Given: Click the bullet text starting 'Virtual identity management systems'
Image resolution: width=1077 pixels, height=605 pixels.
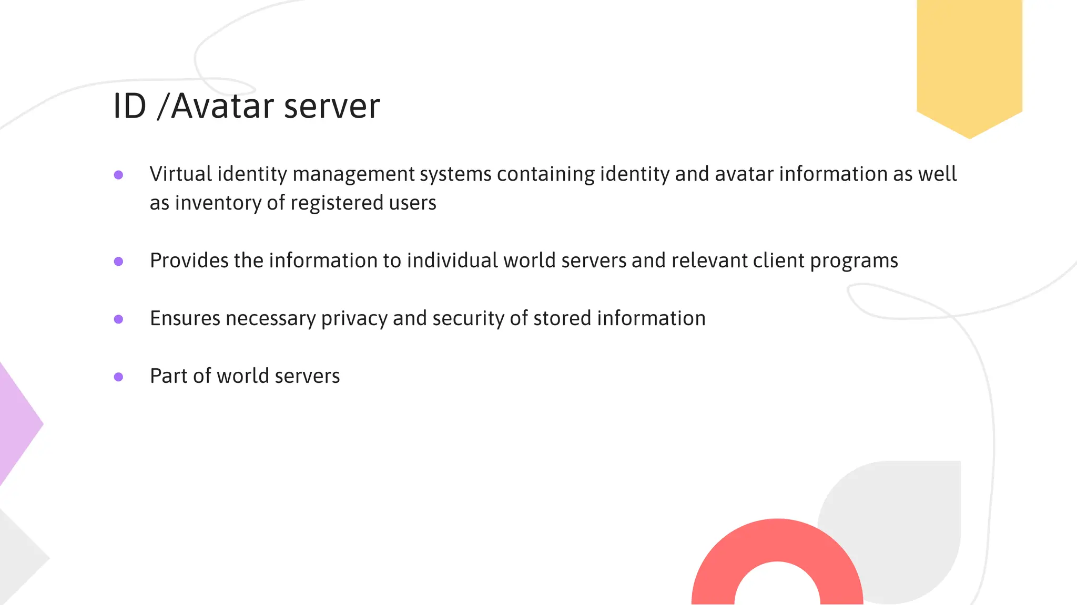Looking at the screenshot, I should tap(553, 188).
